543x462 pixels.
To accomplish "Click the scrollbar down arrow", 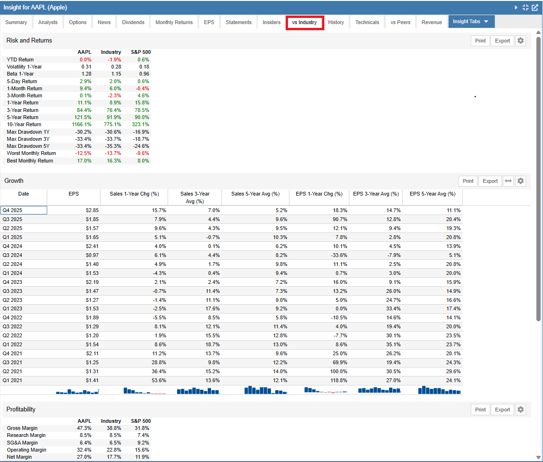I will point(538,457).
